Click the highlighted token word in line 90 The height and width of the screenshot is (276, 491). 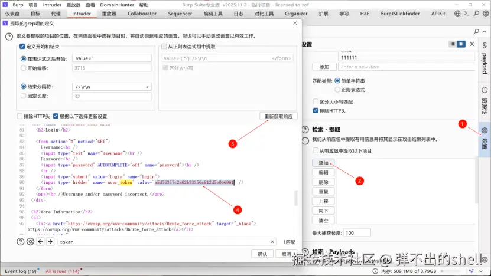126,182
